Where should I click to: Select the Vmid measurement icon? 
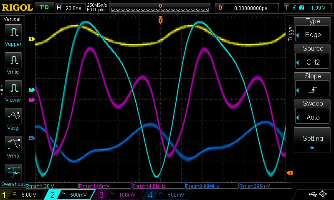(x=13, y=60)
